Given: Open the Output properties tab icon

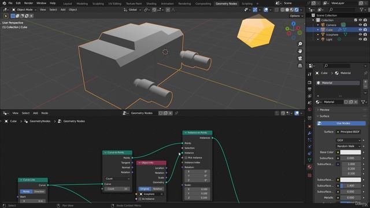Looking at the screenshot, I should [x=310, y=89].
